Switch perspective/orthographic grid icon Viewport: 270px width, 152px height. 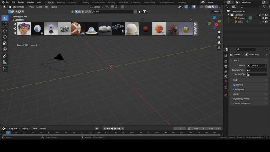click(x=219, y=48)
